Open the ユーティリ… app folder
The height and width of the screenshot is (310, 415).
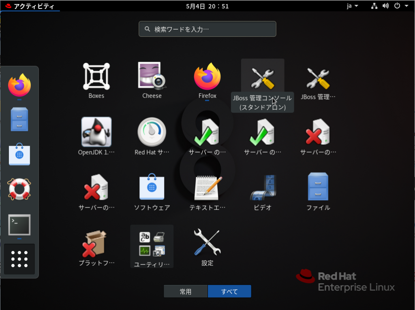coord(152,247)
